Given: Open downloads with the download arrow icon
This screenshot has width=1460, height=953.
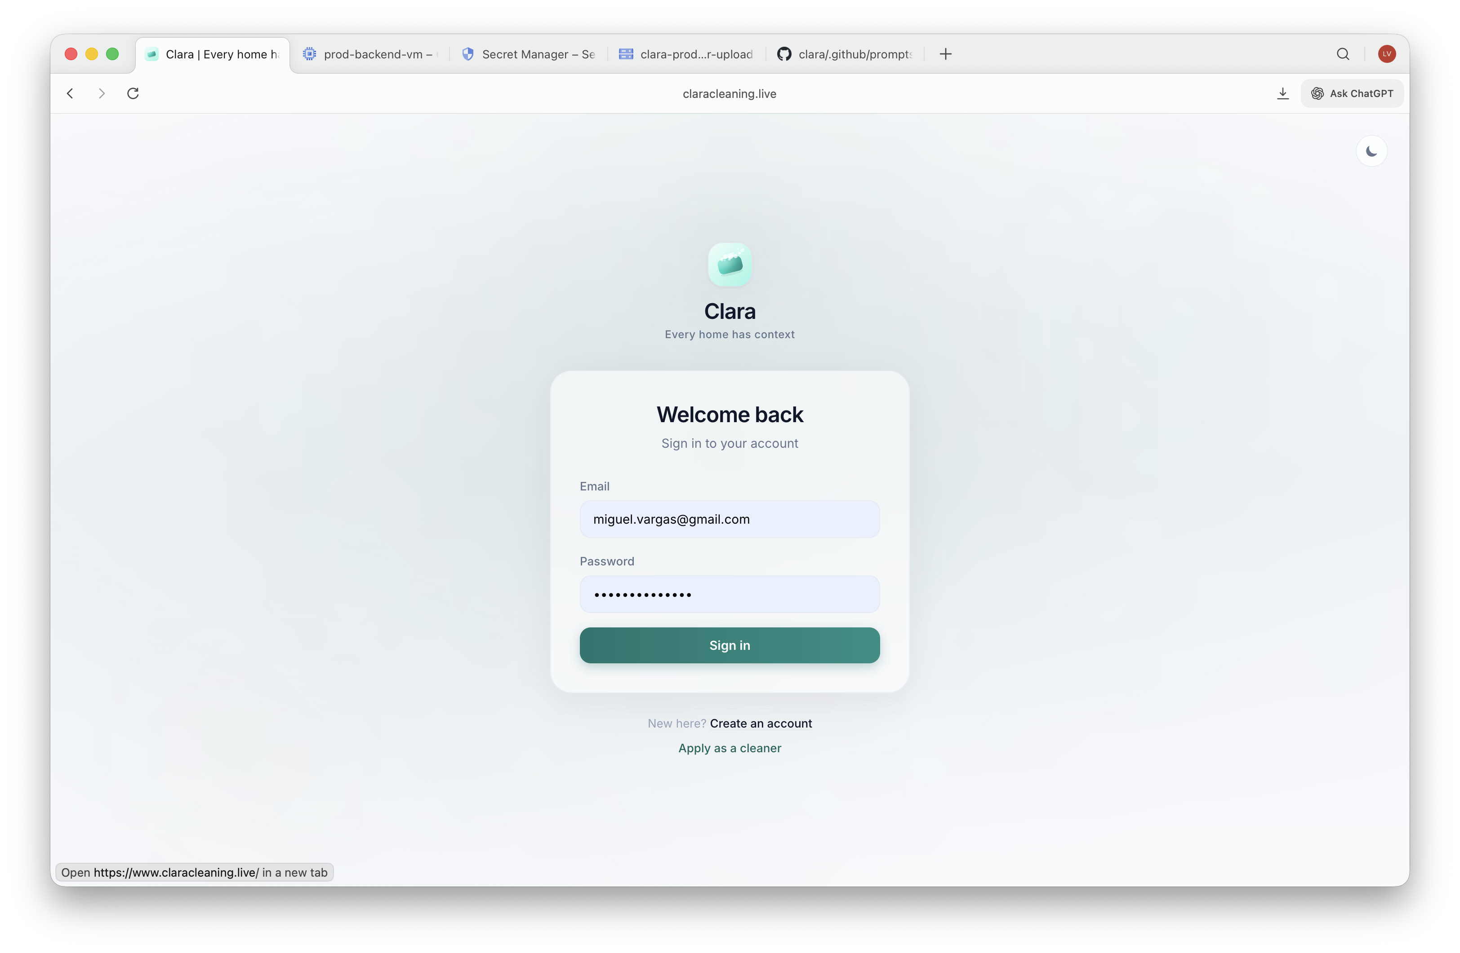Looking at the screenshot, I should (x=1282, y=93).
